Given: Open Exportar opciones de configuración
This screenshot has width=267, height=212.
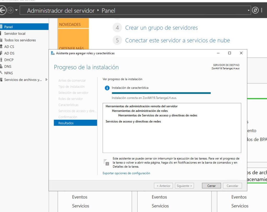Looking at the screenshot, I should coord(127,173).
